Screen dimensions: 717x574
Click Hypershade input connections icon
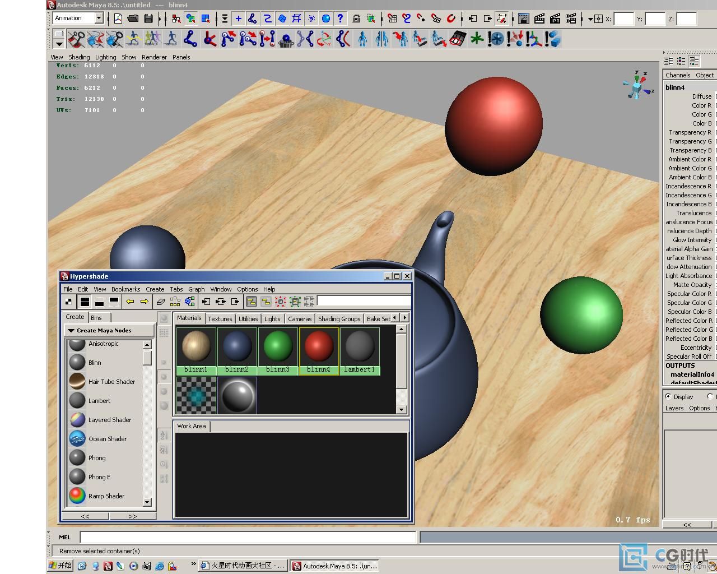pyautogui.click(x=206, y=302)
